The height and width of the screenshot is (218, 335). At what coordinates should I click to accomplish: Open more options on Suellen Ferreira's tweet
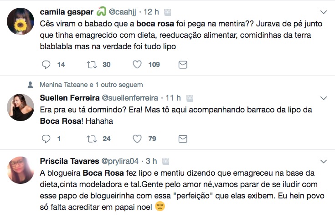(x=324, y=98)
